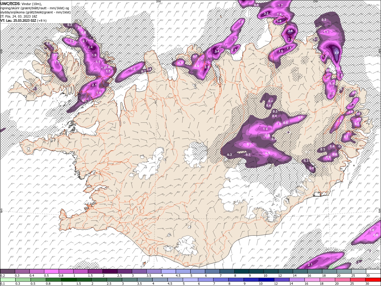Click the white swatch at 30 in upper legend row
The width and height of the screenshot is (381, 286).
[373, 271]
